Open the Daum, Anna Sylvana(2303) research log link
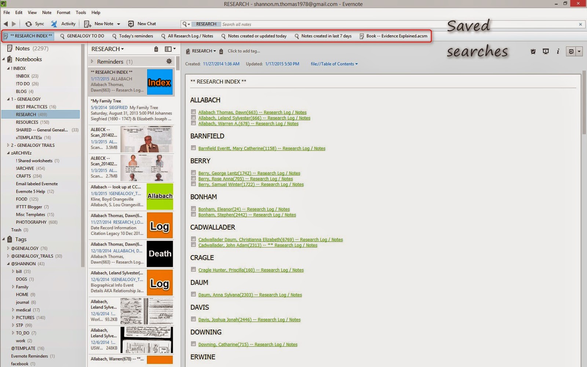This screenshot has width=587, height=367. (250, 295)
